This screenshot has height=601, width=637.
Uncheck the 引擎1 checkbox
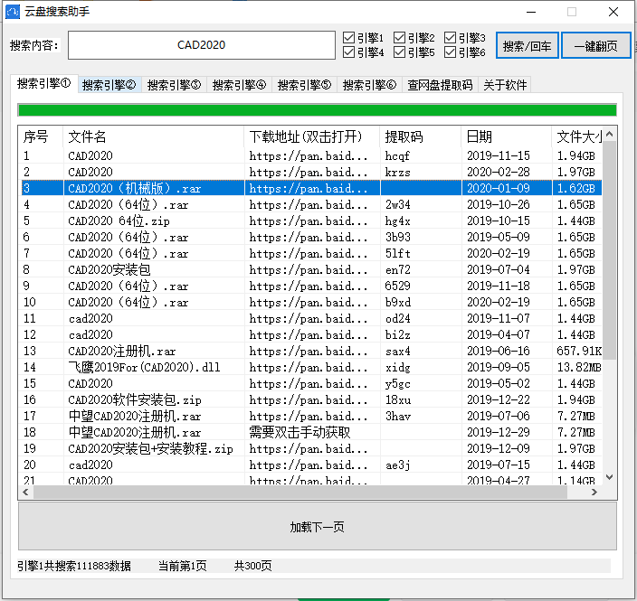tap(348, 38)
